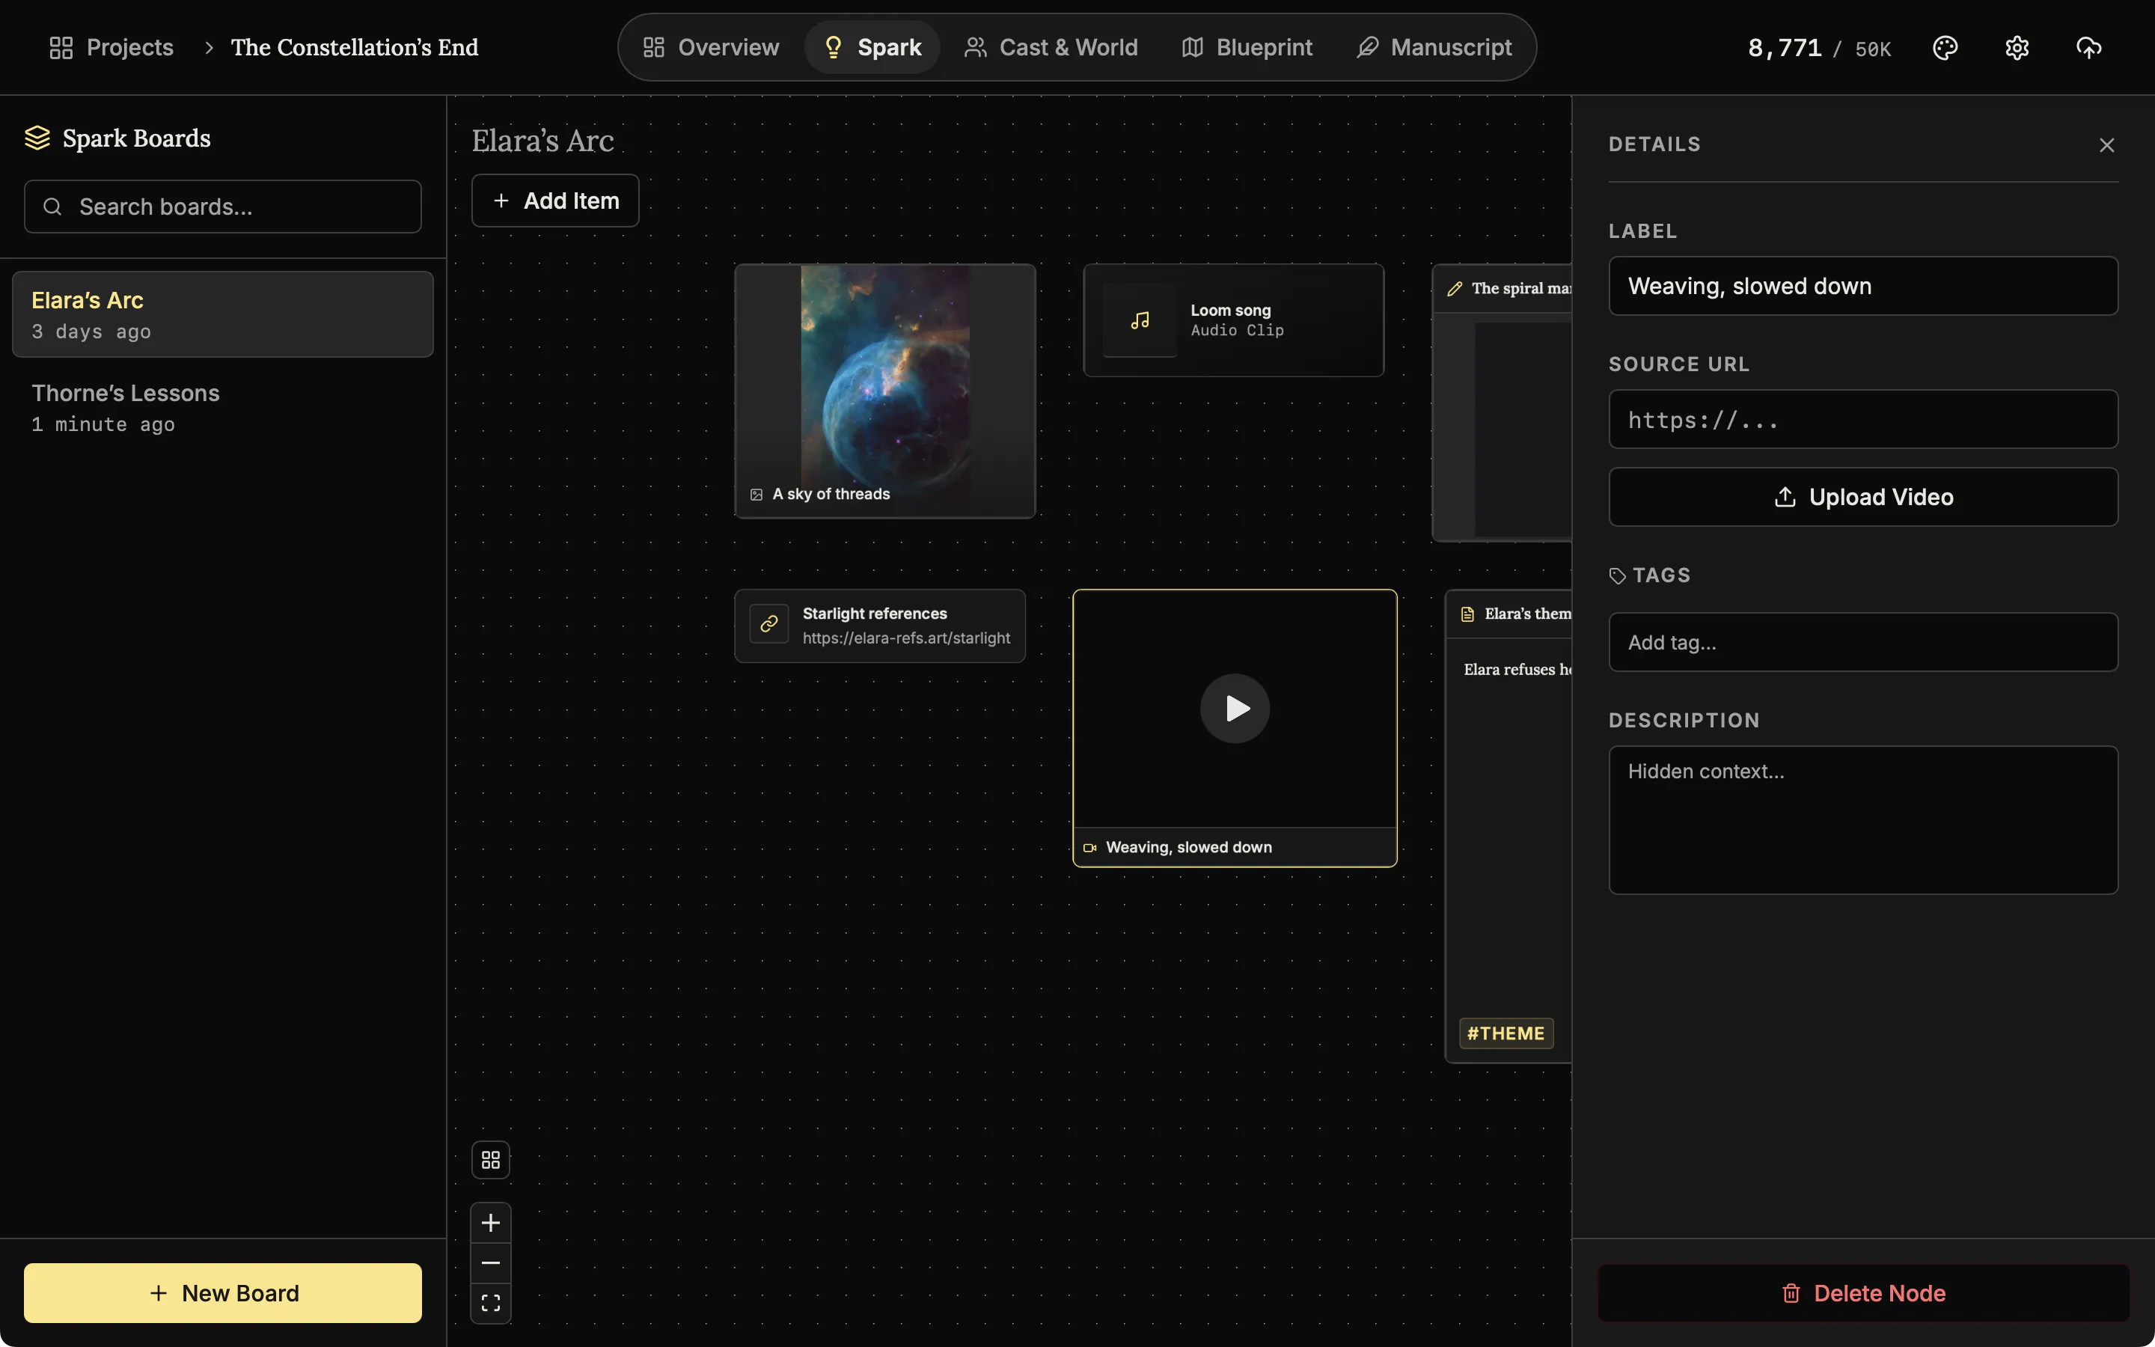This screenshot has width=2155, height=1347.
Task: Click the Spark Boards layers icon
Action: tap(37, 138)
